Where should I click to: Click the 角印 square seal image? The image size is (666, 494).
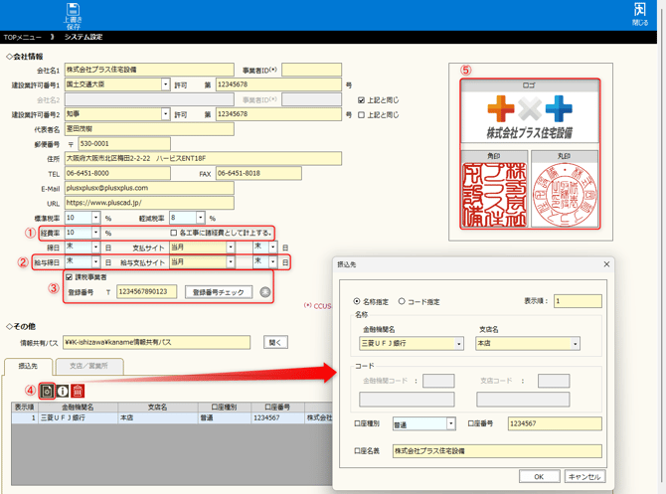pos(494,195)
